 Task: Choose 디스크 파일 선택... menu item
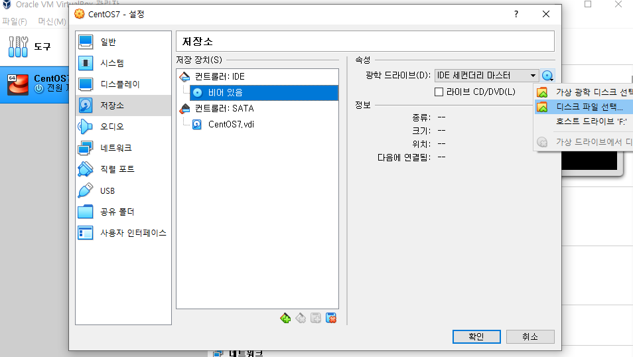pos(584,107)
